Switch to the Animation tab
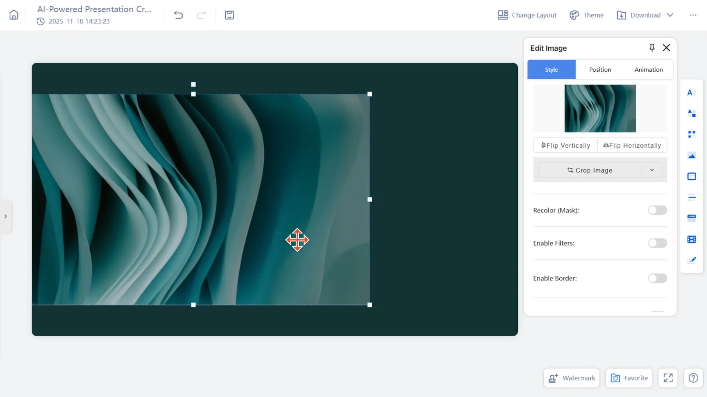The image size is (707, 397). 648,69
